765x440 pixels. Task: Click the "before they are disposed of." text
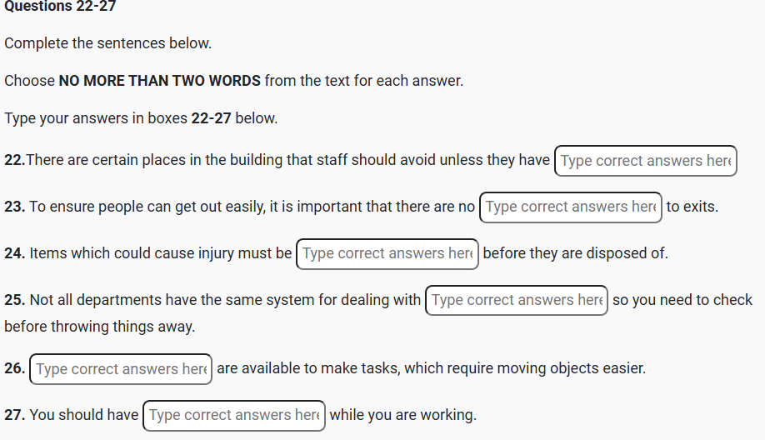pos(575,253)
